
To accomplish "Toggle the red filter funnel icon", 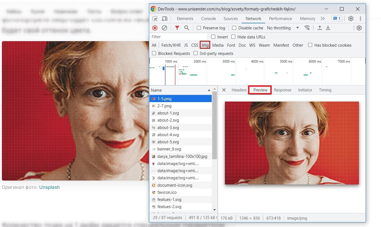I will (177, 28).
